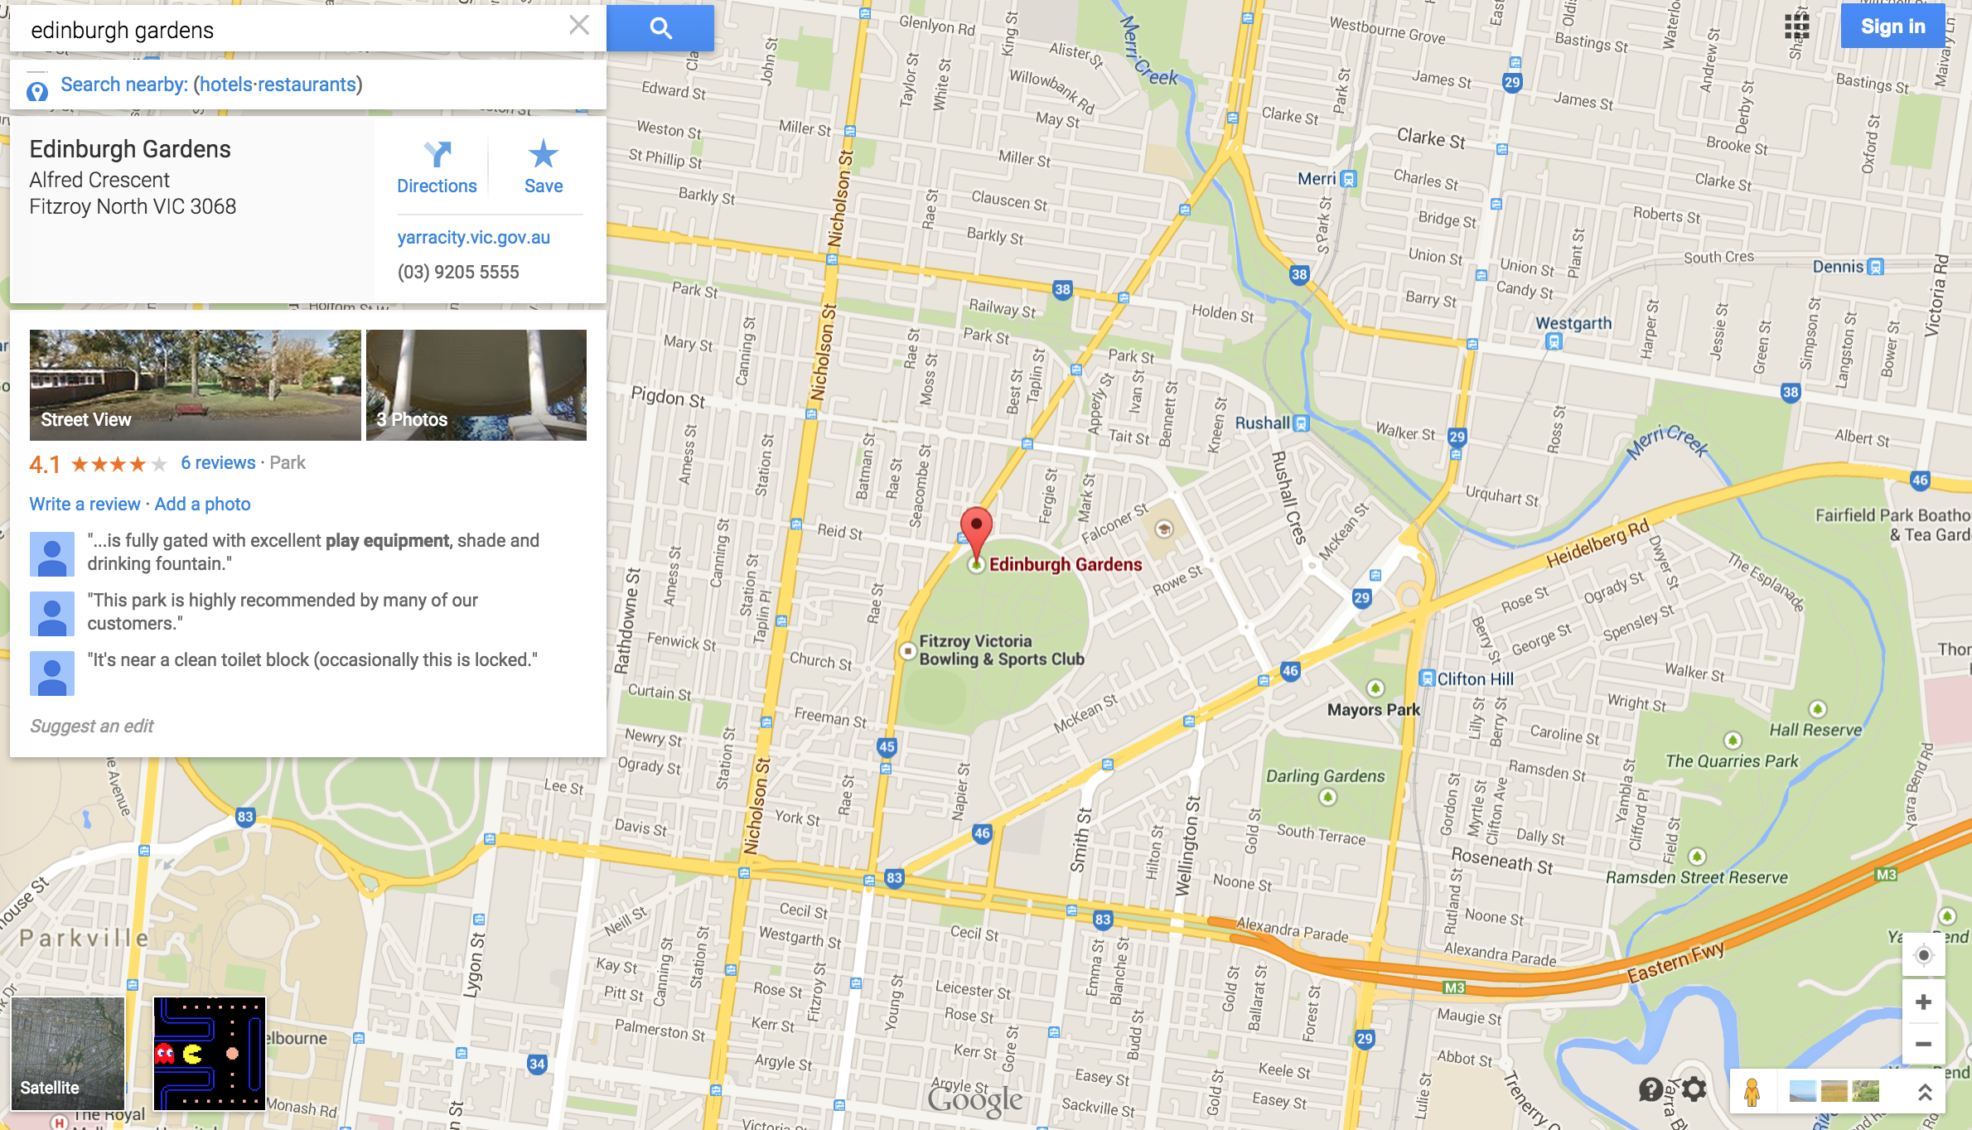Open map settings gear
The height and width of the screenshot is (1130, 1972).
point(1694,1089)
